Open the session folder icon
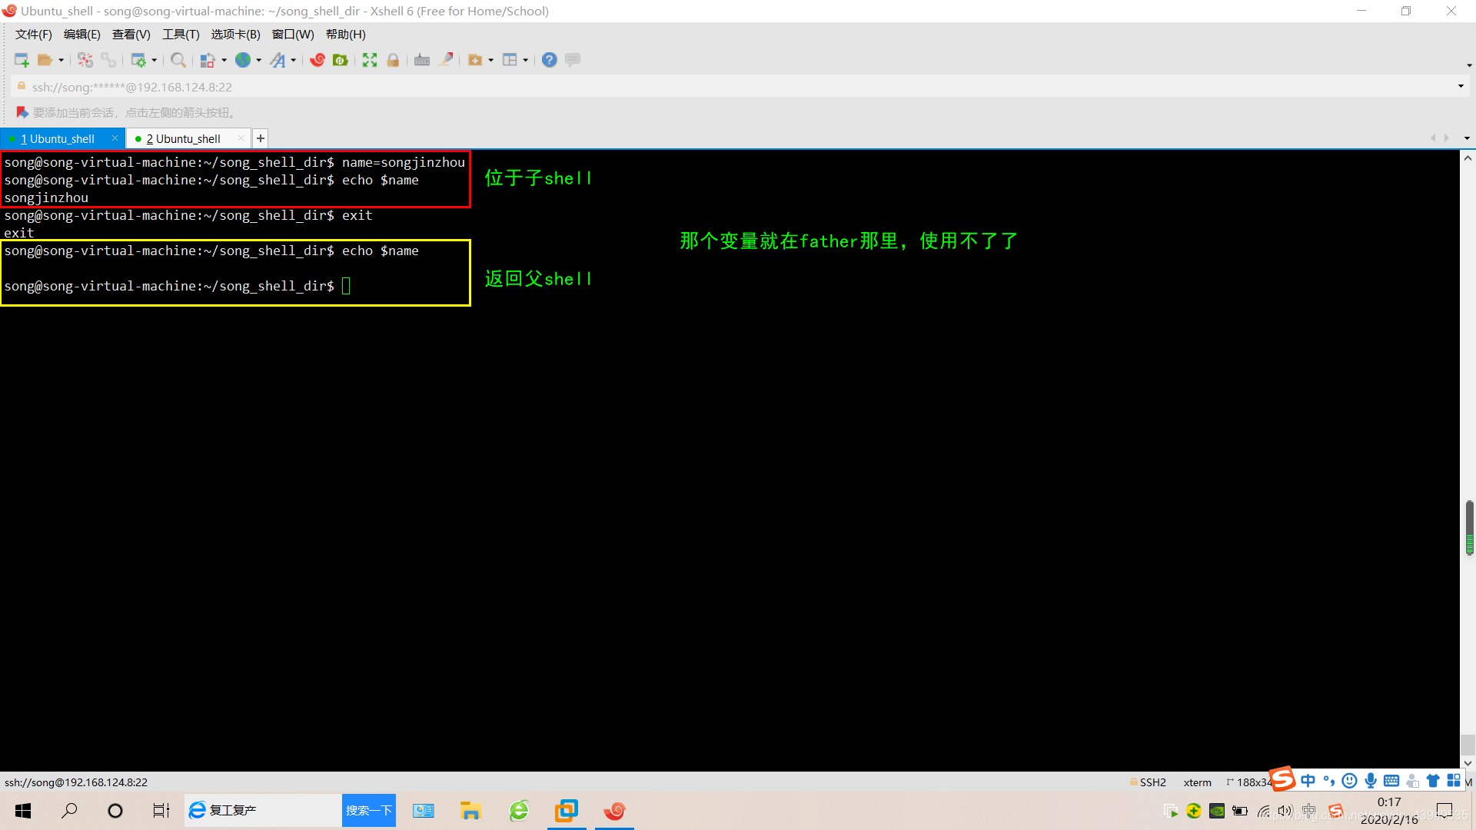The height and width of the screenshot is (830, 1476). click(45, 60)
